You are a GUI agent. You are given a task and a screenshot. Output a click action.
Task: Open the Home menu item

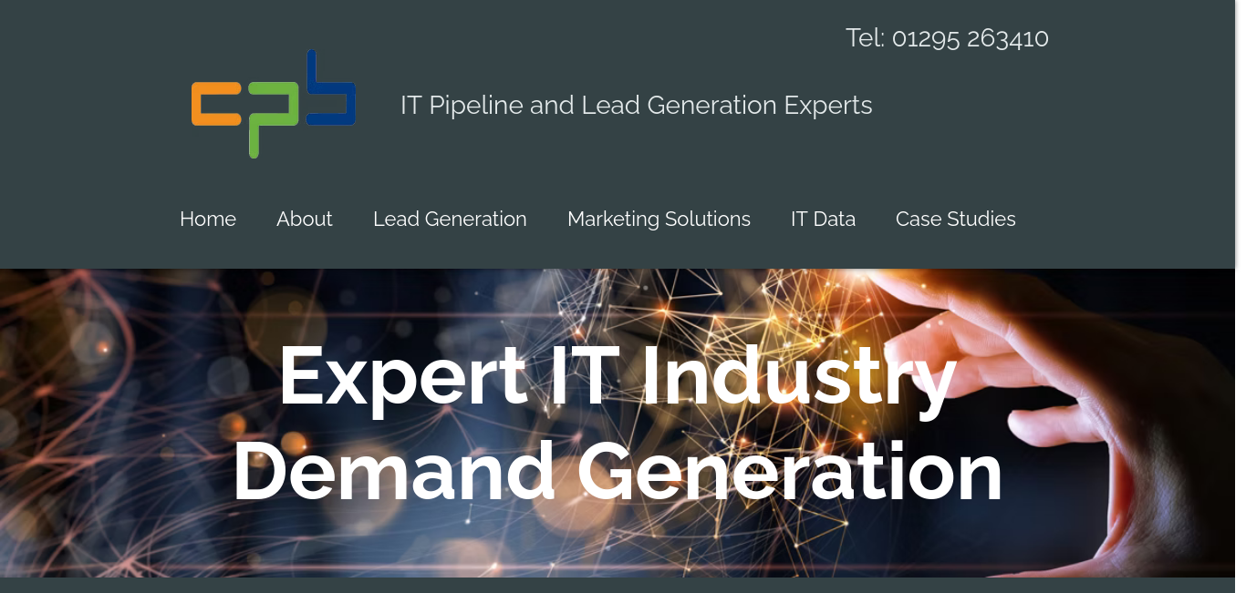[208, 219]
